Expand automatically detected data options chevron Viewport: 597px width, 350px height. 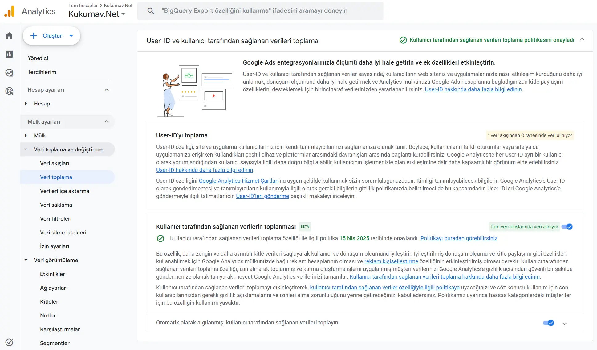pyautogui.click(x=564, y=324)
